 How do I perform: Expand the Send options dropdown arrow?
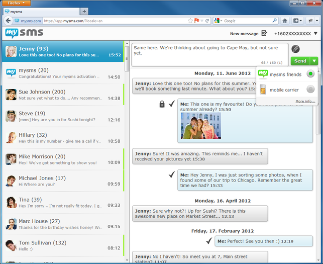click(314, 61)
